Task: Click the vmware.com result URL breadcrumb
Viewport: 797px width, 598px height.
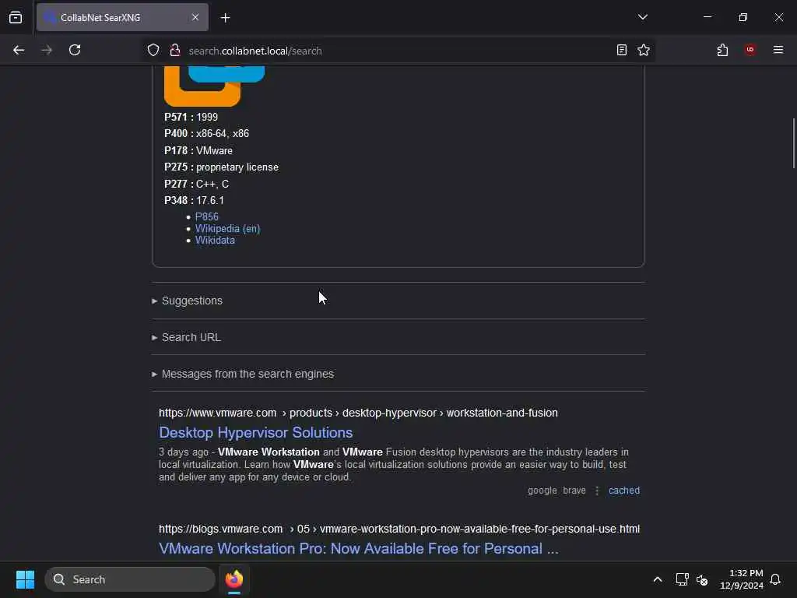Action: pyautogui.click(x=358, y=413)
